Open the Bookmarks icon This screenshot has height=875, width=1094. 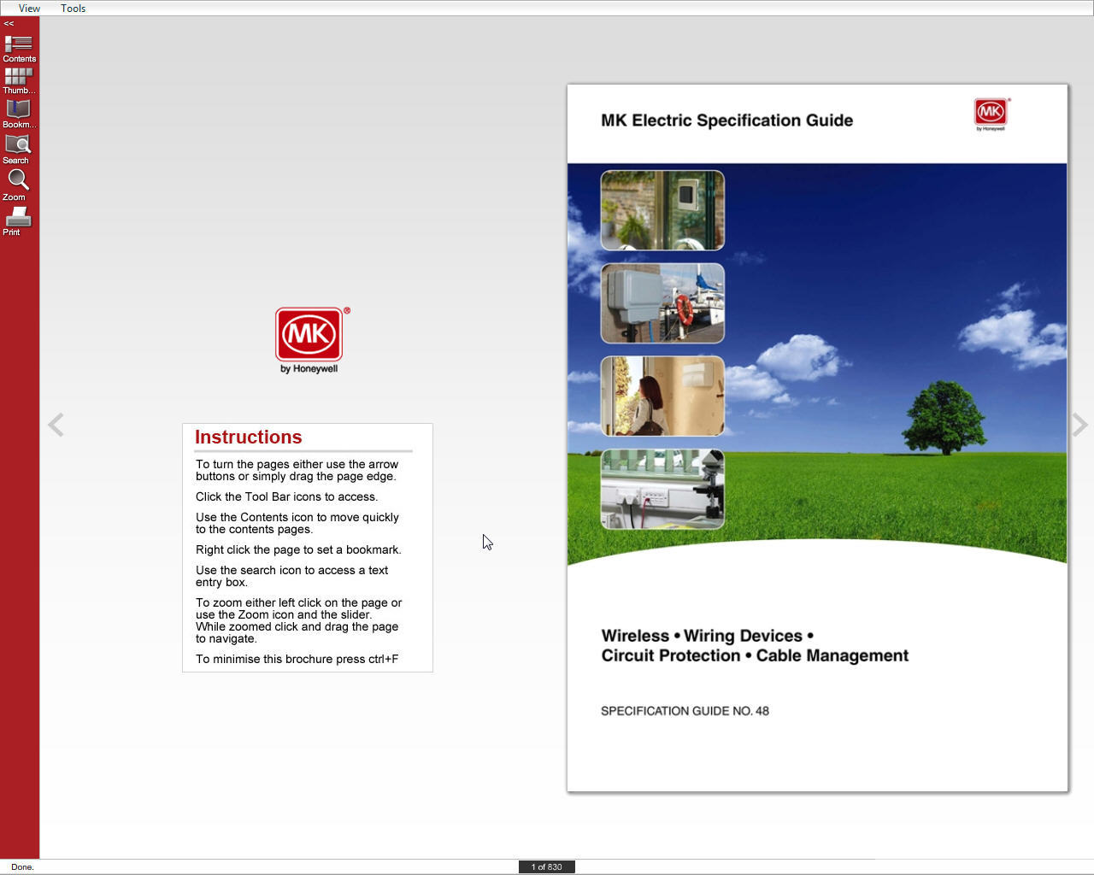(x=19, y=115)
